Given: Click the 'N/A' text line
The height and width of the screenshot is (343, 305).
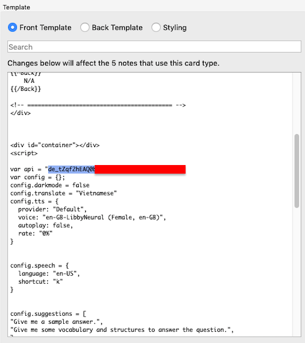Looking at the screenshot, I should pyautogui.click(x=29, y=81).
